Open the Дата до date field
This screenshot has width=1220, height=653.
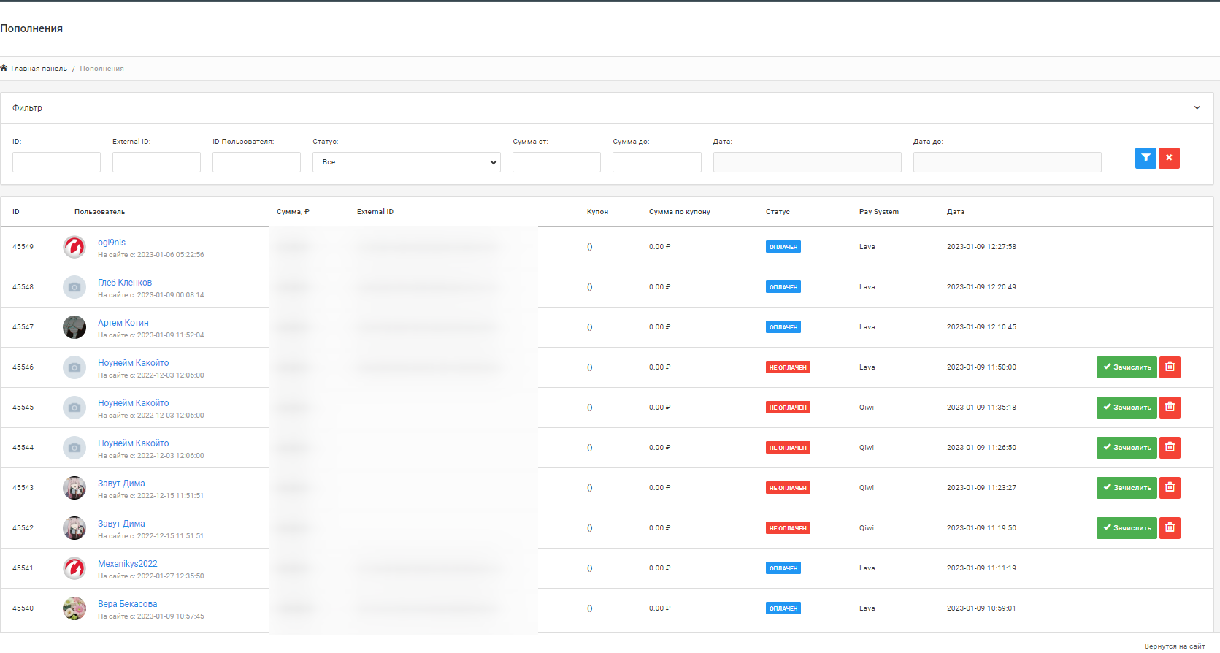click(1007, 162)
